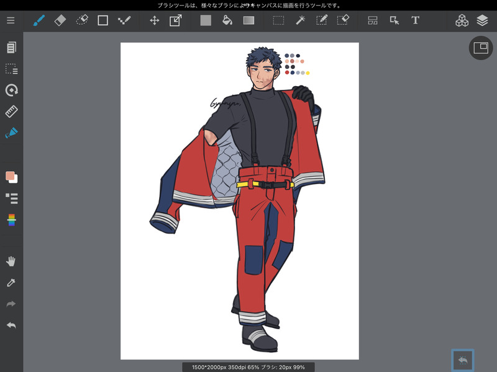The width and height of the screenshot is (497, 372).
Task: Choose the Gradient tool
Action: click(x=248, y=20)
